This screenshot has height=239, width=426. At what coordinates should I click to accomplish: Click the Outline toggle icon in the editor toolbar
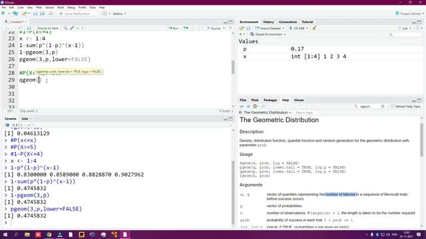click(x=230, y=28)
